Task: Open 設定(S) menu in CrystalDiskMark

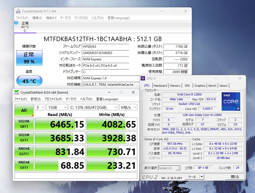Action: click(36, 99)
